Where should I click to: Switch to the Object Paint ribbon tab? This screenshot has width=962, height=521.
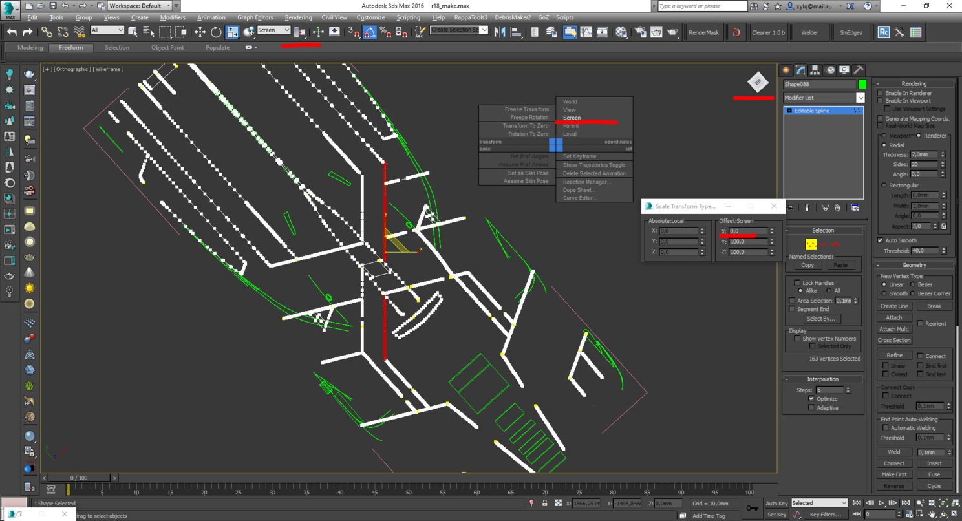(x=167, y=48)
